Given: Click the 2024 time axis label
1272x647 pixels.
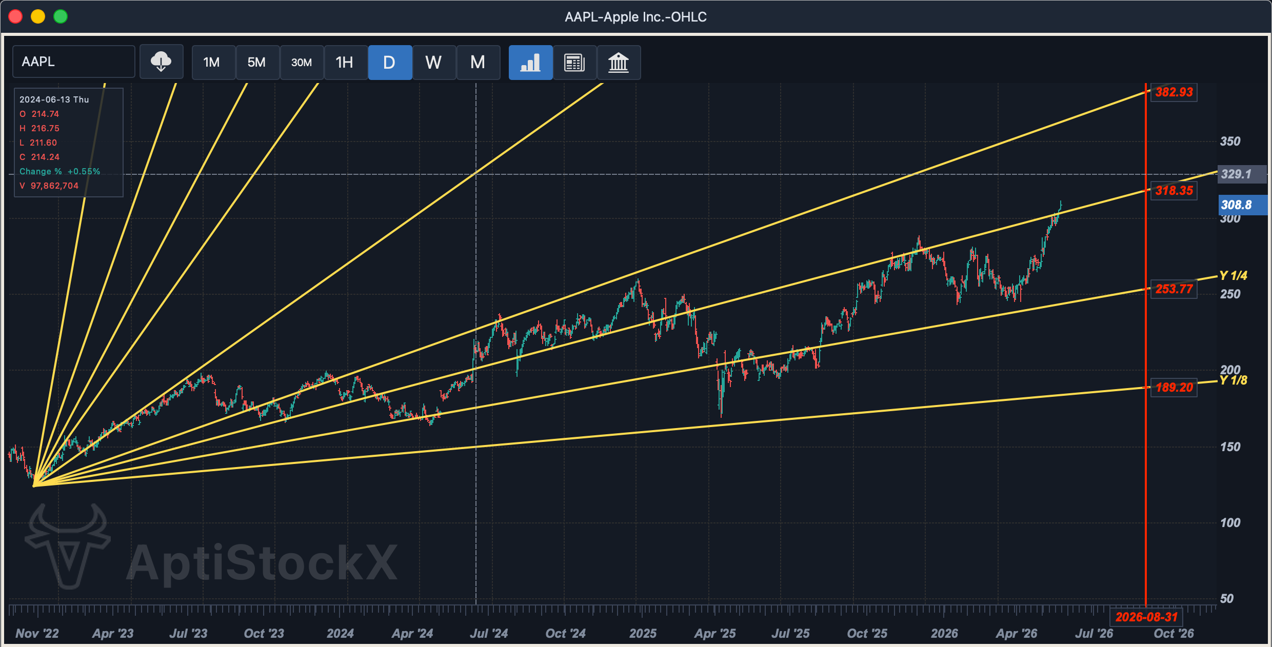Looking at the screenshot, I should [x=340, y=634].
